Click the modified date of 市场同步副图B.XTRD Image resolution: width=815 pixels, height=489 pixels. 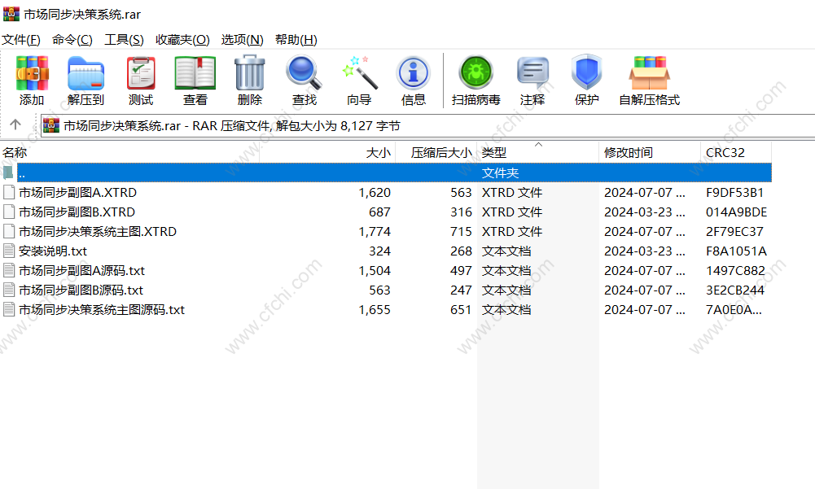point(645,212)
